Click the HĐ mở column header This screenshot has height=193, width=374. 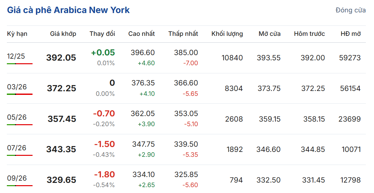point(351,34)
